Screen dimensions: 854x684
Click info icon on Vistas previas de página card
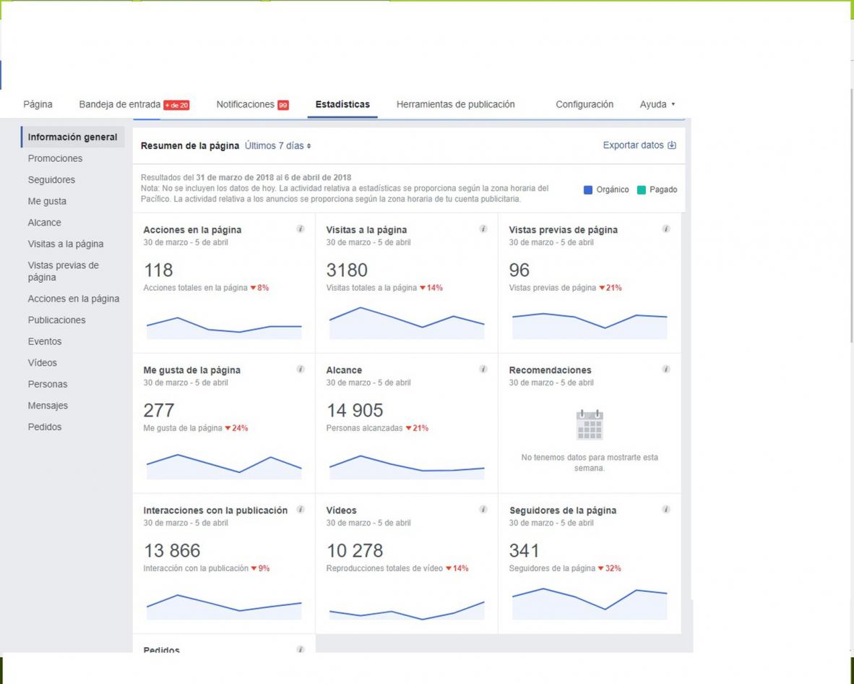666,229
